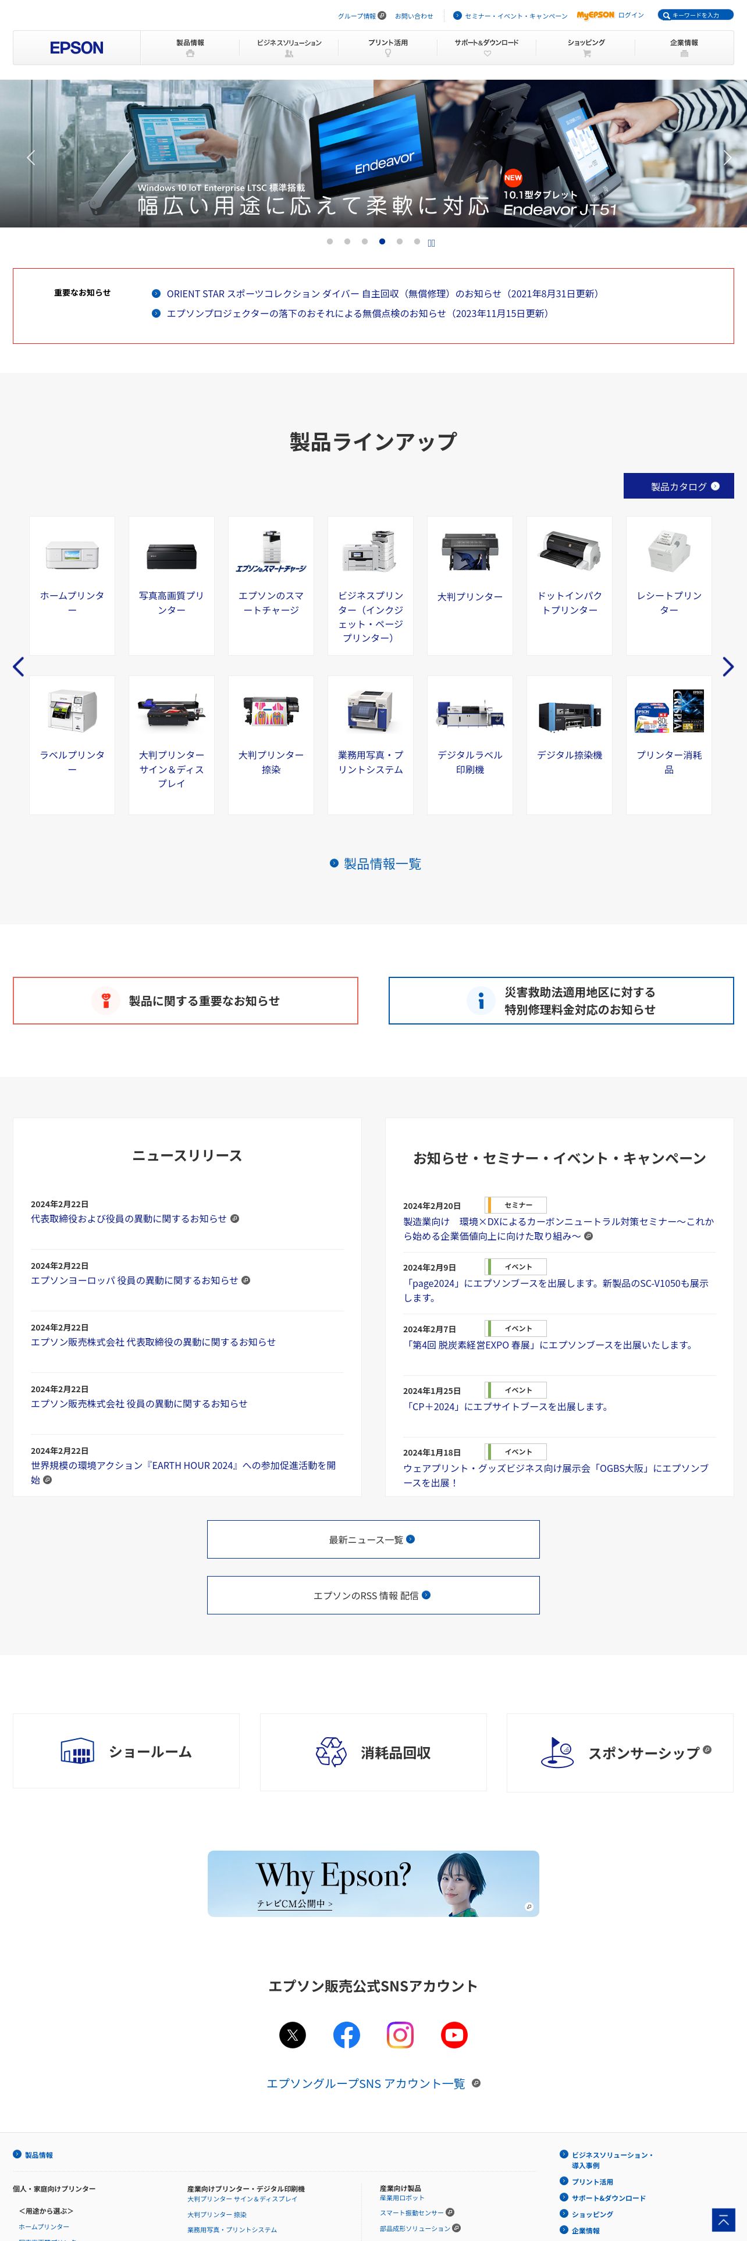Open the サポート&ダウンロード navigation menu
The width and height of the screenshot is (747, 2241).
click(486, 48)
